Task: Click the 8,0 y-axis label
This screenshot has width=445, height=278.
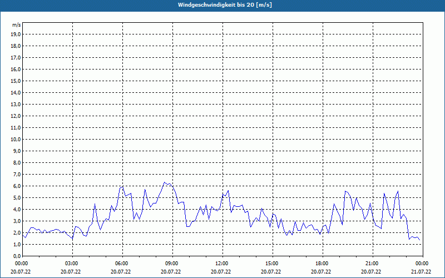Action: click(17, 162)
